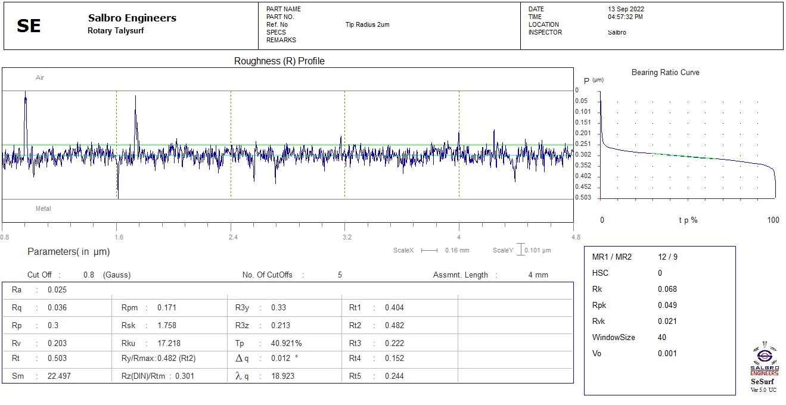Viewport: 786px width, 405px height.
Task: Click the Roughness (R) Profile title
Action: (279, 61)
